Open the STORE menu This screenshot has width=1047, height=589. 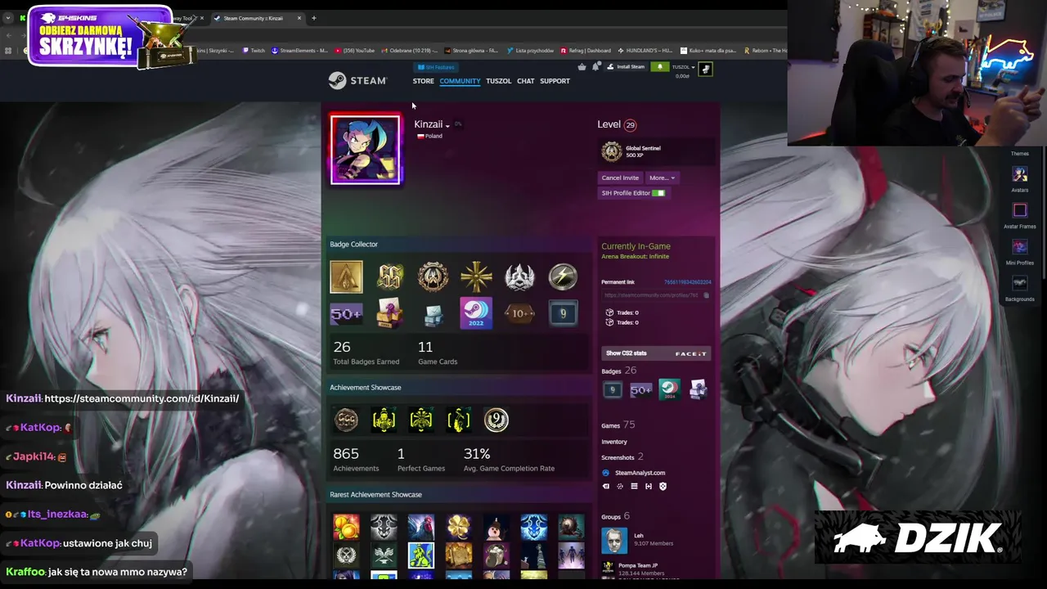(x=423, y=81)
